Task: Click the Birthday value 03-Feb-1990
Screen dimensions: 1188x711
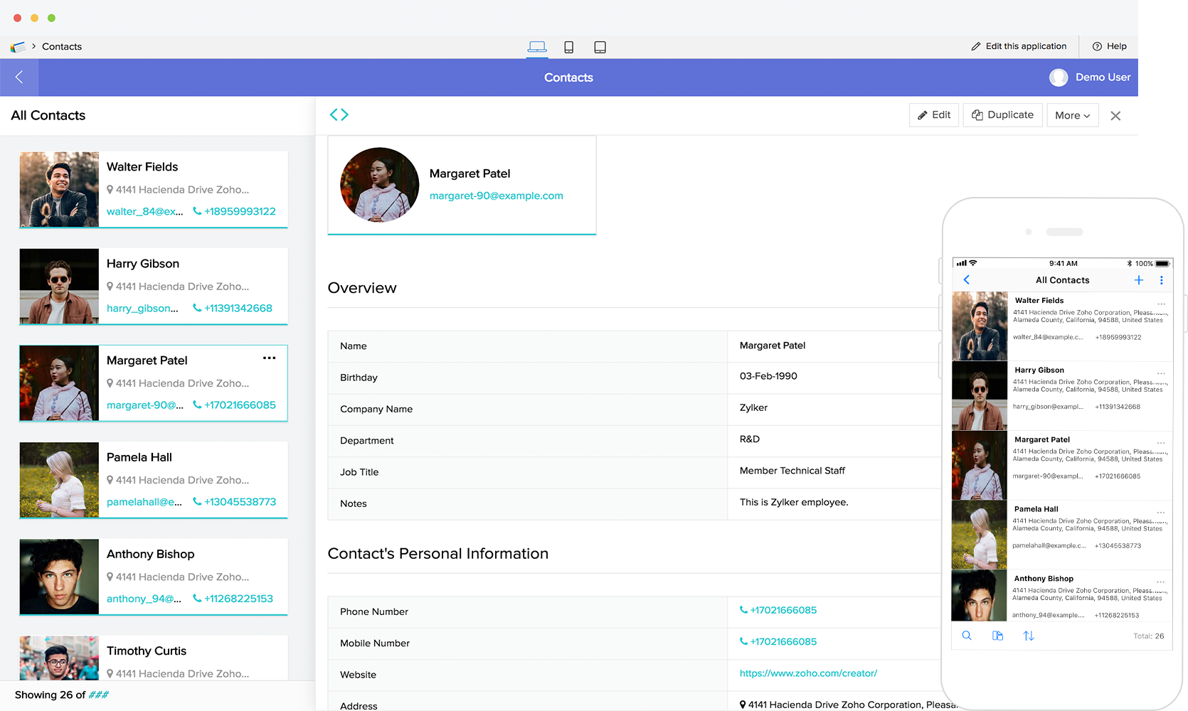Action: pos(768,376)
